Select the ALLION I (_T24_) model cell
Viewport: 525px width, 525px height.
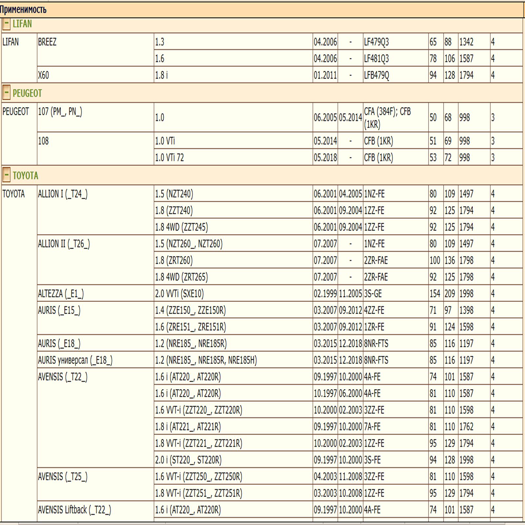point(63,194)
